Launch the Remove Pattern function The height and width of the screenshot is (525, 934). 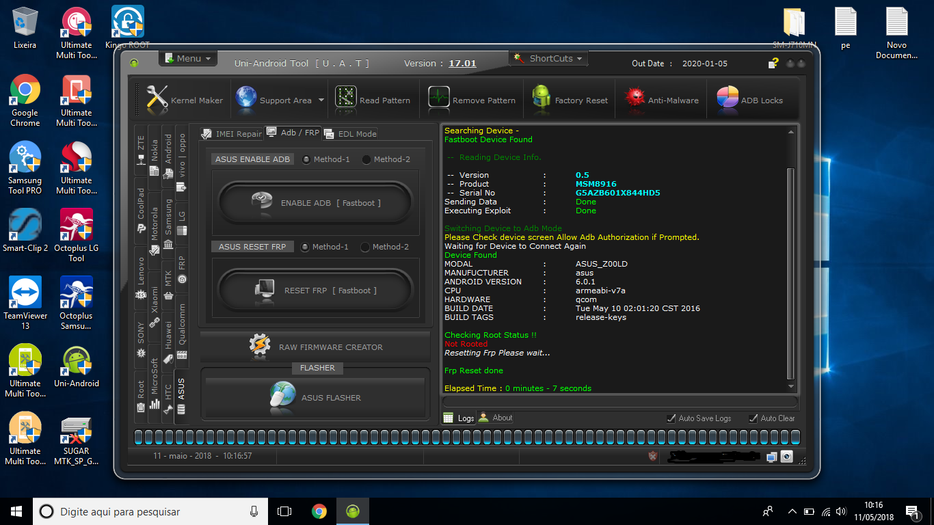click(x=472, y=100)
